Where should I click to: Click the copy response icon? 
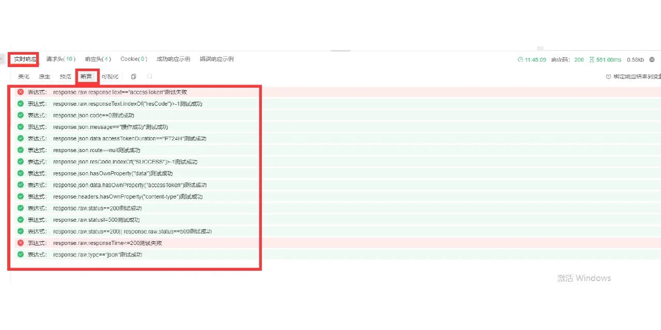pyautogui.click(x=133, y=77)
